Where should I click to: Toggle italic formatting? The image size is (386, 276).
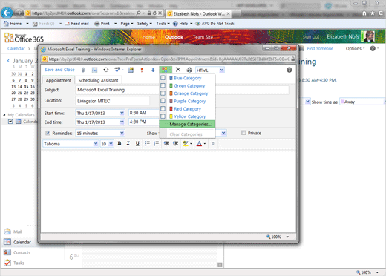pos(128,143)
